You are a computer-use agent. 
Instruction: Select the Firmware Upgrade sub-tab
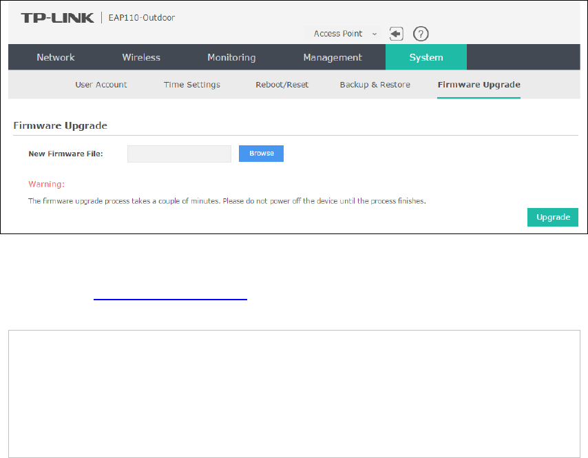479,85
